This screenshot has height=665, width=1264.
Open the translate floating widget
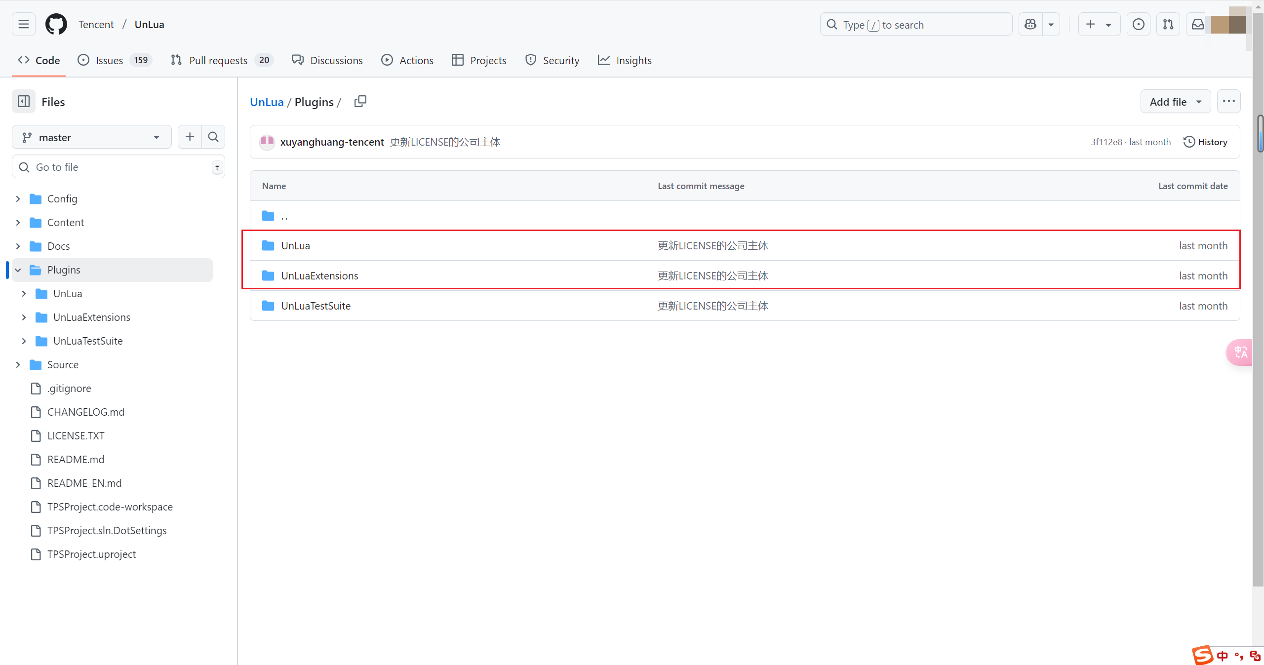(x=1240, y=352)
